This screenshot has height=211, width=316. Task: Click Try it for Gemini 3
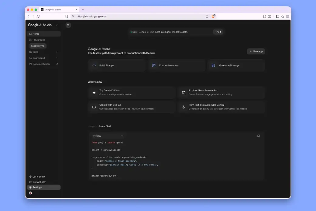(x=218, y=32)
